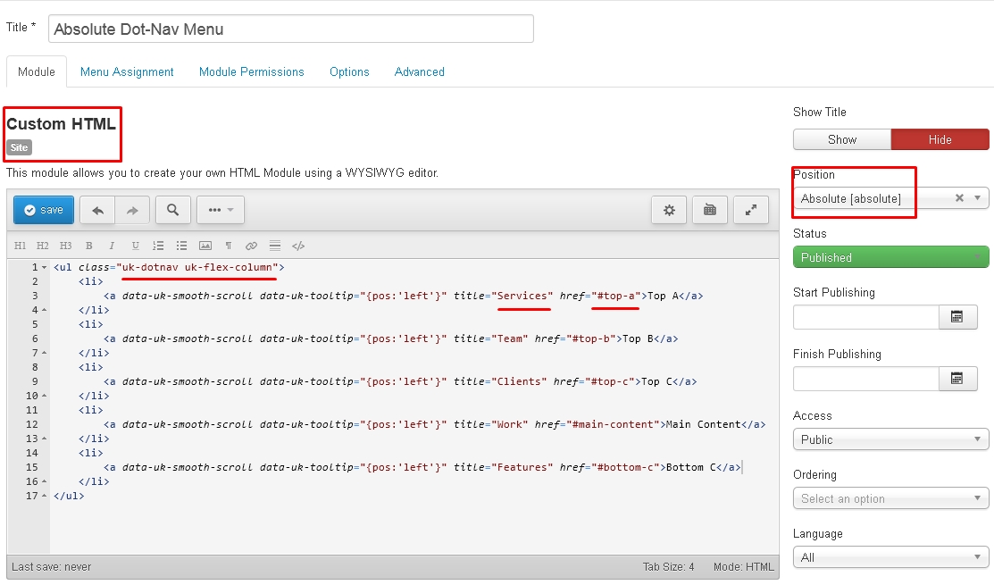Collapse the ul code block at line 1
The image size is (994, 585).
coord(45,267)
